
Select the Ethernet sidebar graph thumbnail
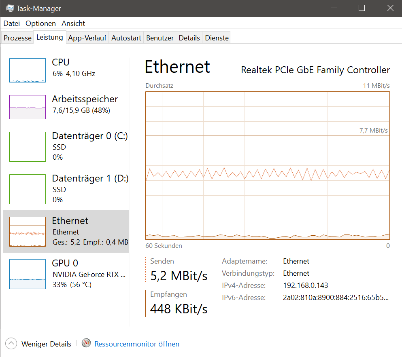(x=28, y=232)
